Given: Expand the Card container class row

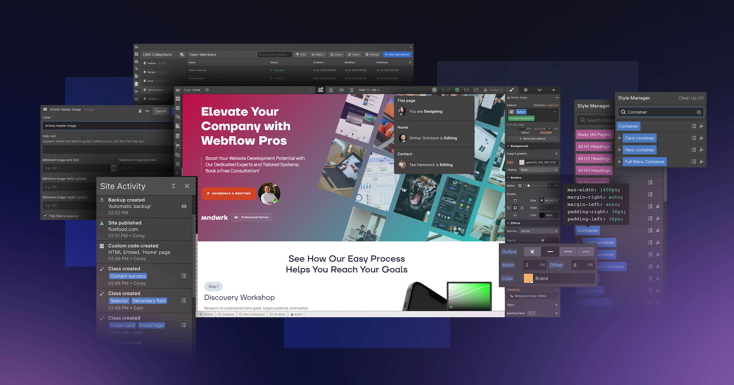Looking at the screenshot, I should pos(619,138).
